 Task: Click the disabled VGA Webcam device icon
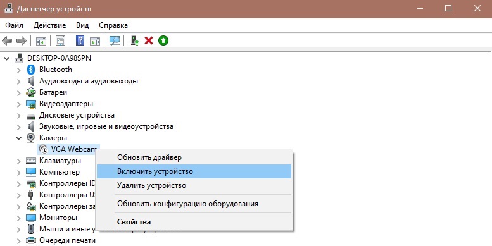pyautogui.click(x=43, y=149)
